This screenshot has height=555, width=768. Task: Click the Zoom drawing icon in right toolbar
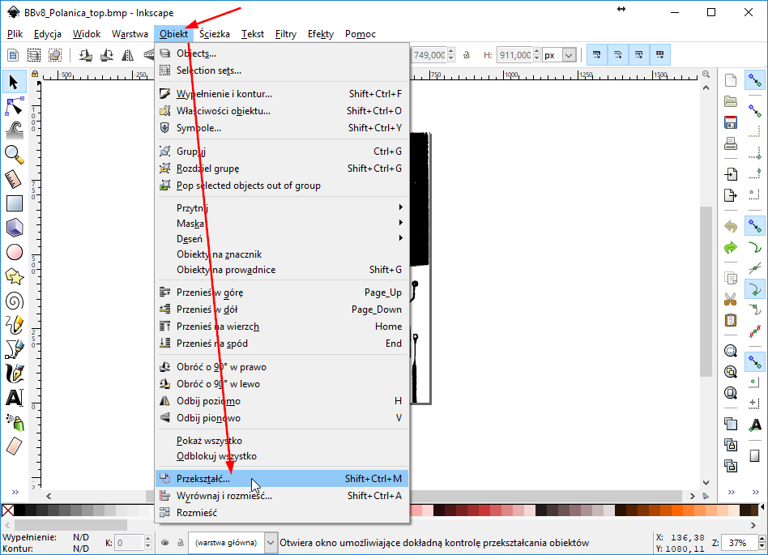point(730,372)
